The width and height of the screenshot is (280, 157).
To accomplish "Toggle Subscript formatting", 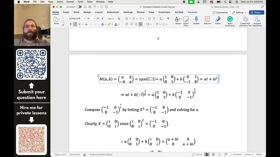I will [91, 24].
